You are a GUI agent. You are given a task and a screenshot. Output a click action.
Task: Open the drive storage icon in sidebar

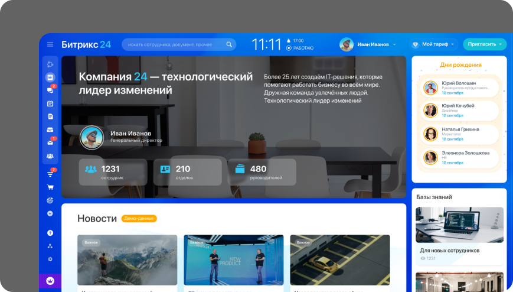50,130
